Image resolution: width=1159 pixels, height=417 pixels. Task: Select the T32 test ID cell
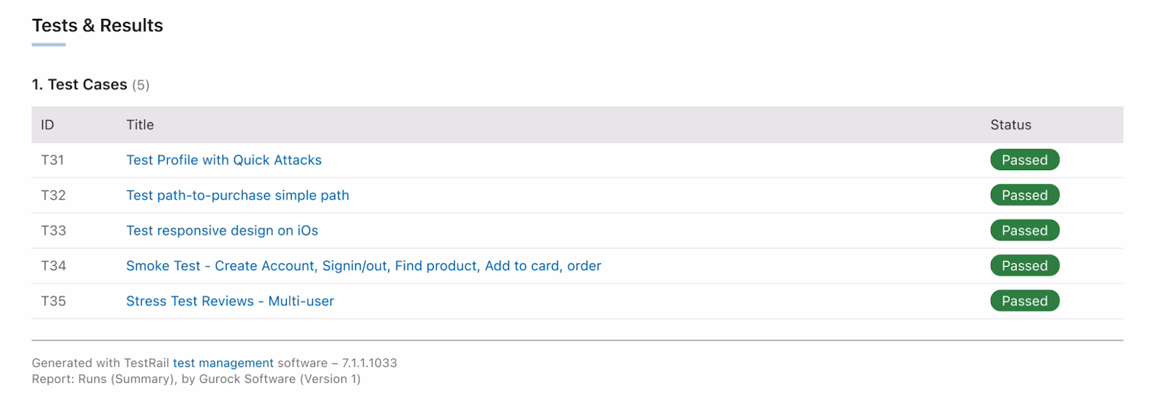[x=53, y=195]
